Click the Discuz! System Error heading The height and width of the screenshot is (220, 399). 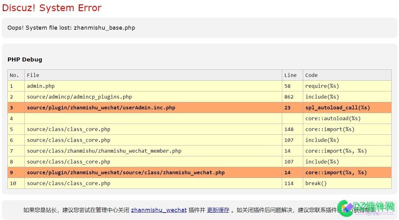[51, 8]
